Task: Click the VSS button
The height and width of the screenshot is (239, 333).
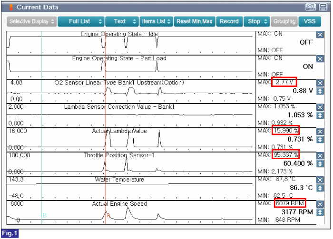Action: pyautogui.click(x=310, y=21)
